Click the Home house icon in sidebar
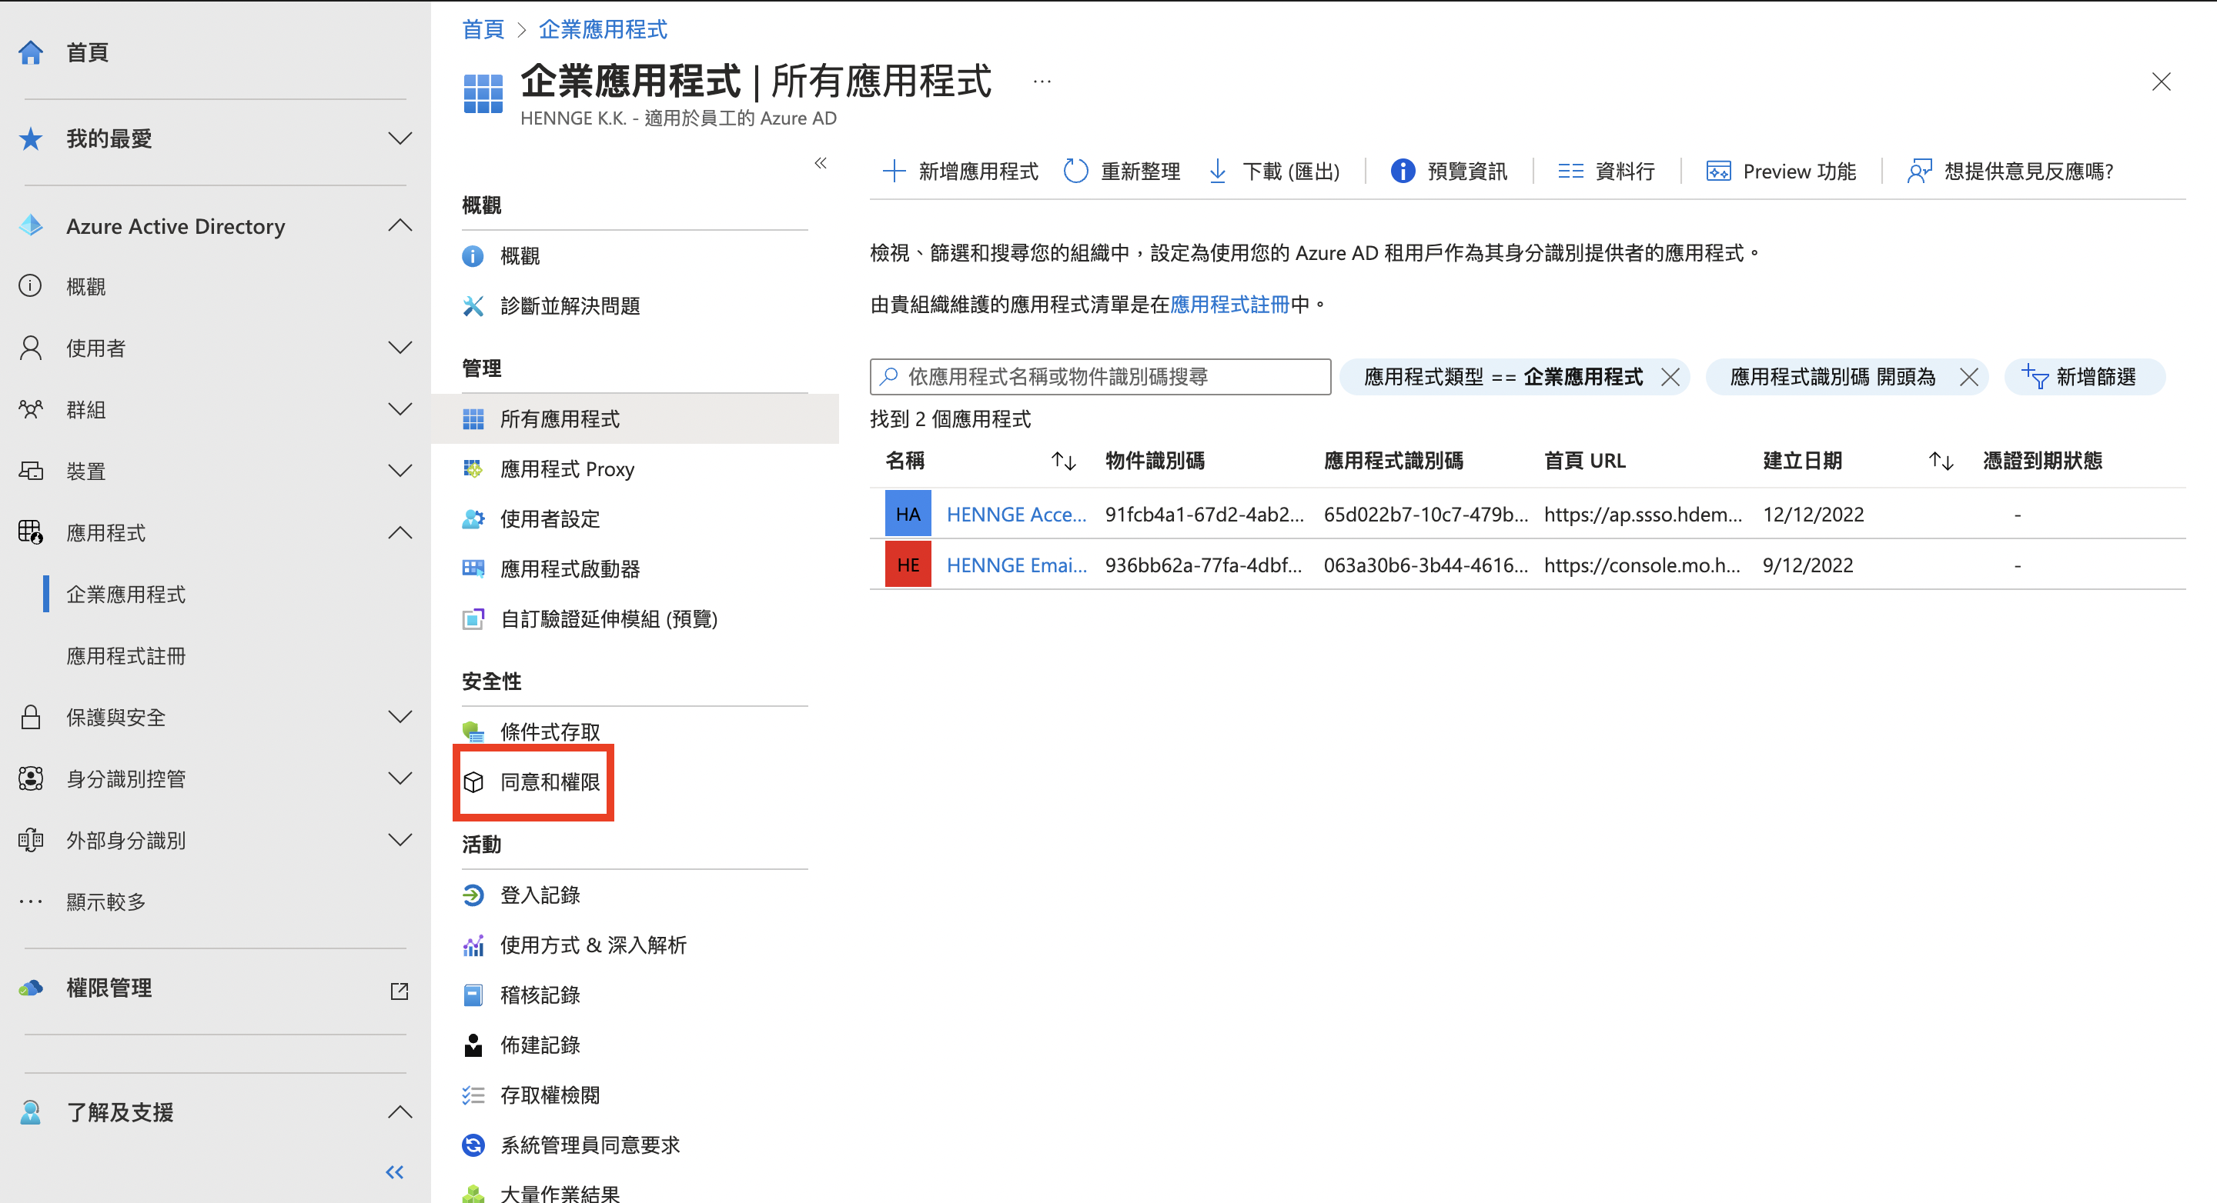The width and height of the screenshot is (2217, 1203). coord(31,52)
